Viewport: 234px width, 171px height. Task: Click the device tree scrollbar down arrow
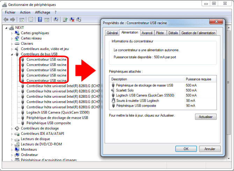[x=229, y=158]
